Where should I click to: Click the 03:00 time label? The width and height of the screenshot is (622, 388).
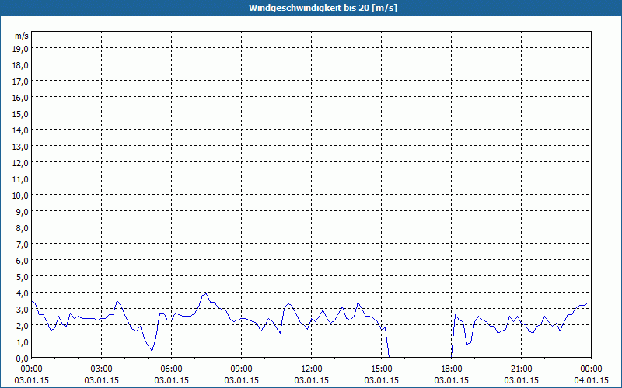click(x=102, y=369)
